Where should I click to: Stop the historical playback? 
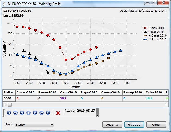(28, 113)
